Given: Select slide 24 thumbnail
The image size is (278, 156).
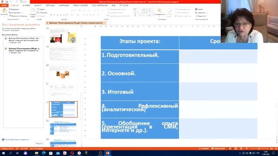Looking at the screenshot, I should (x=63, y=143).
